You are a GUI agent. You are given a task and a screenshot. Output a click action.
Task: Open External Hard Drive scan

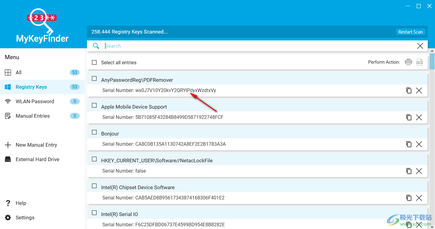(x=42, y=159)
